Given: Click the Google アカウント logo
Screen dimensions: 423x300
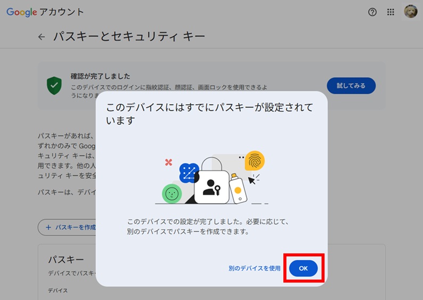Looking at the screenshot, I should [x=45, y=12].
